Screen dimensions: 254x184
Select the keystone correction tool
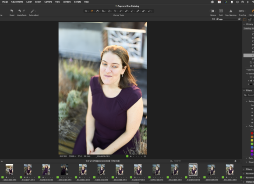coord(115,11)
